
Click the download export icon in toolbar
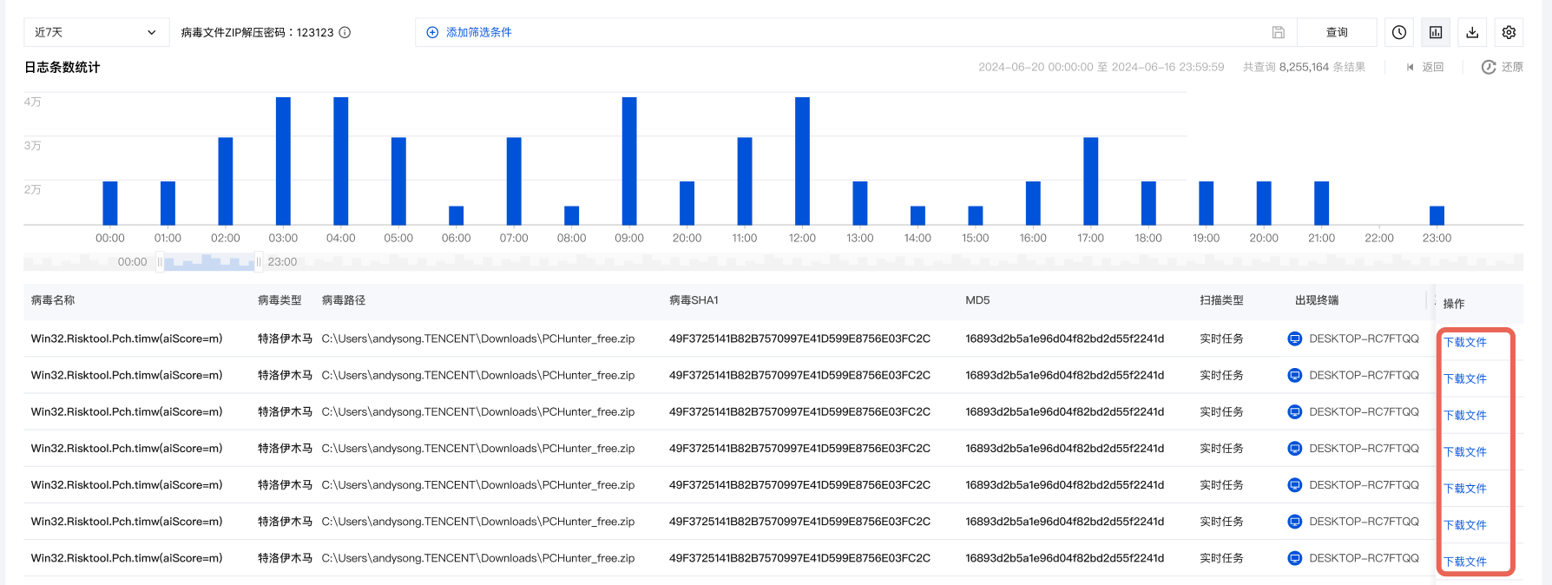point(1472,32)
